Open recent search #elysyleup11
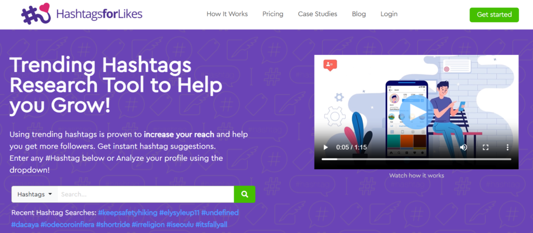The height and width of the screenshot is (233, 533). click(180, 213)
